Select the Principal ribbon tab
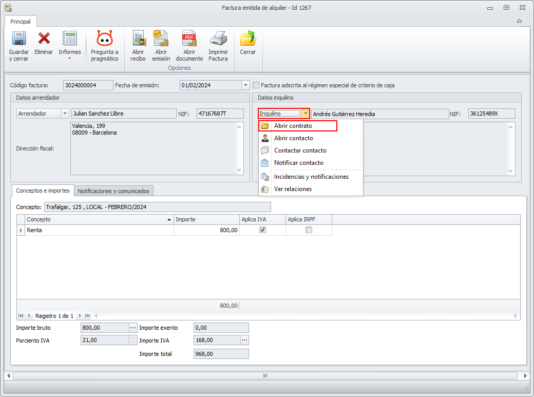Viewport: 534px width, 397px height. [21, 22]
